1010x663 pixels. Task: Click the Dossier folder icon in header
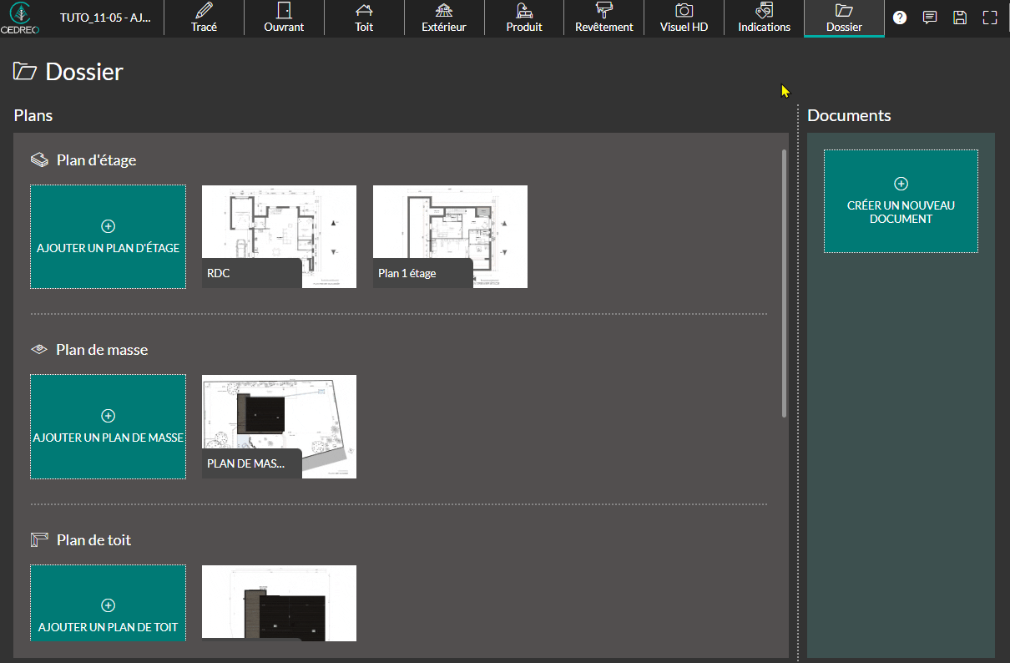point(25,72)
